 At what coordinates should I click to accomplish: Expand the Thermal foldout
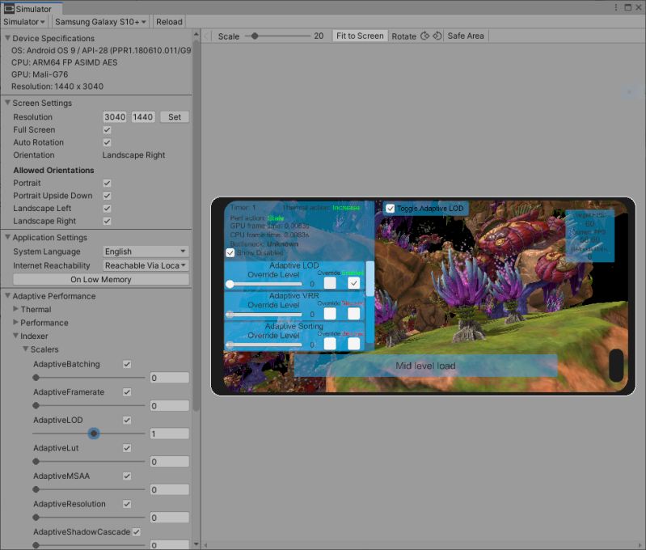(x=15, y=309)
